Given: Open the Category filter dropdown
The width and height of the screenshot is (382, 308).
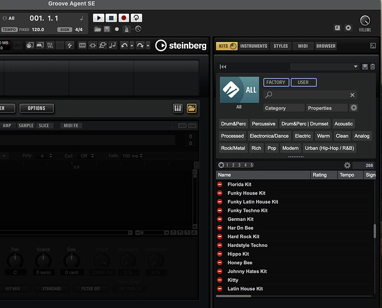Looking at the screenshot, I should [284, 108].
